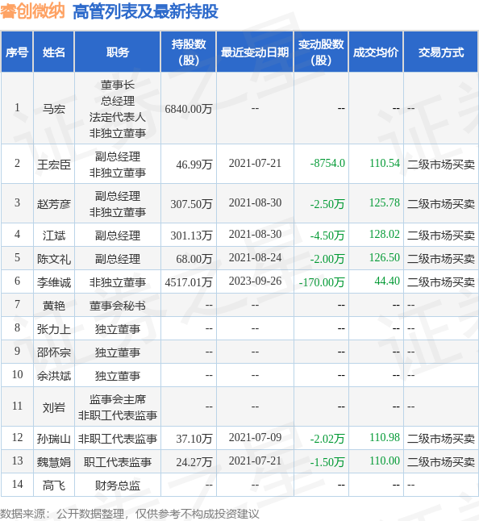Click the 睿创微纳 company title
479x521 pixels.
click(32, 11)
